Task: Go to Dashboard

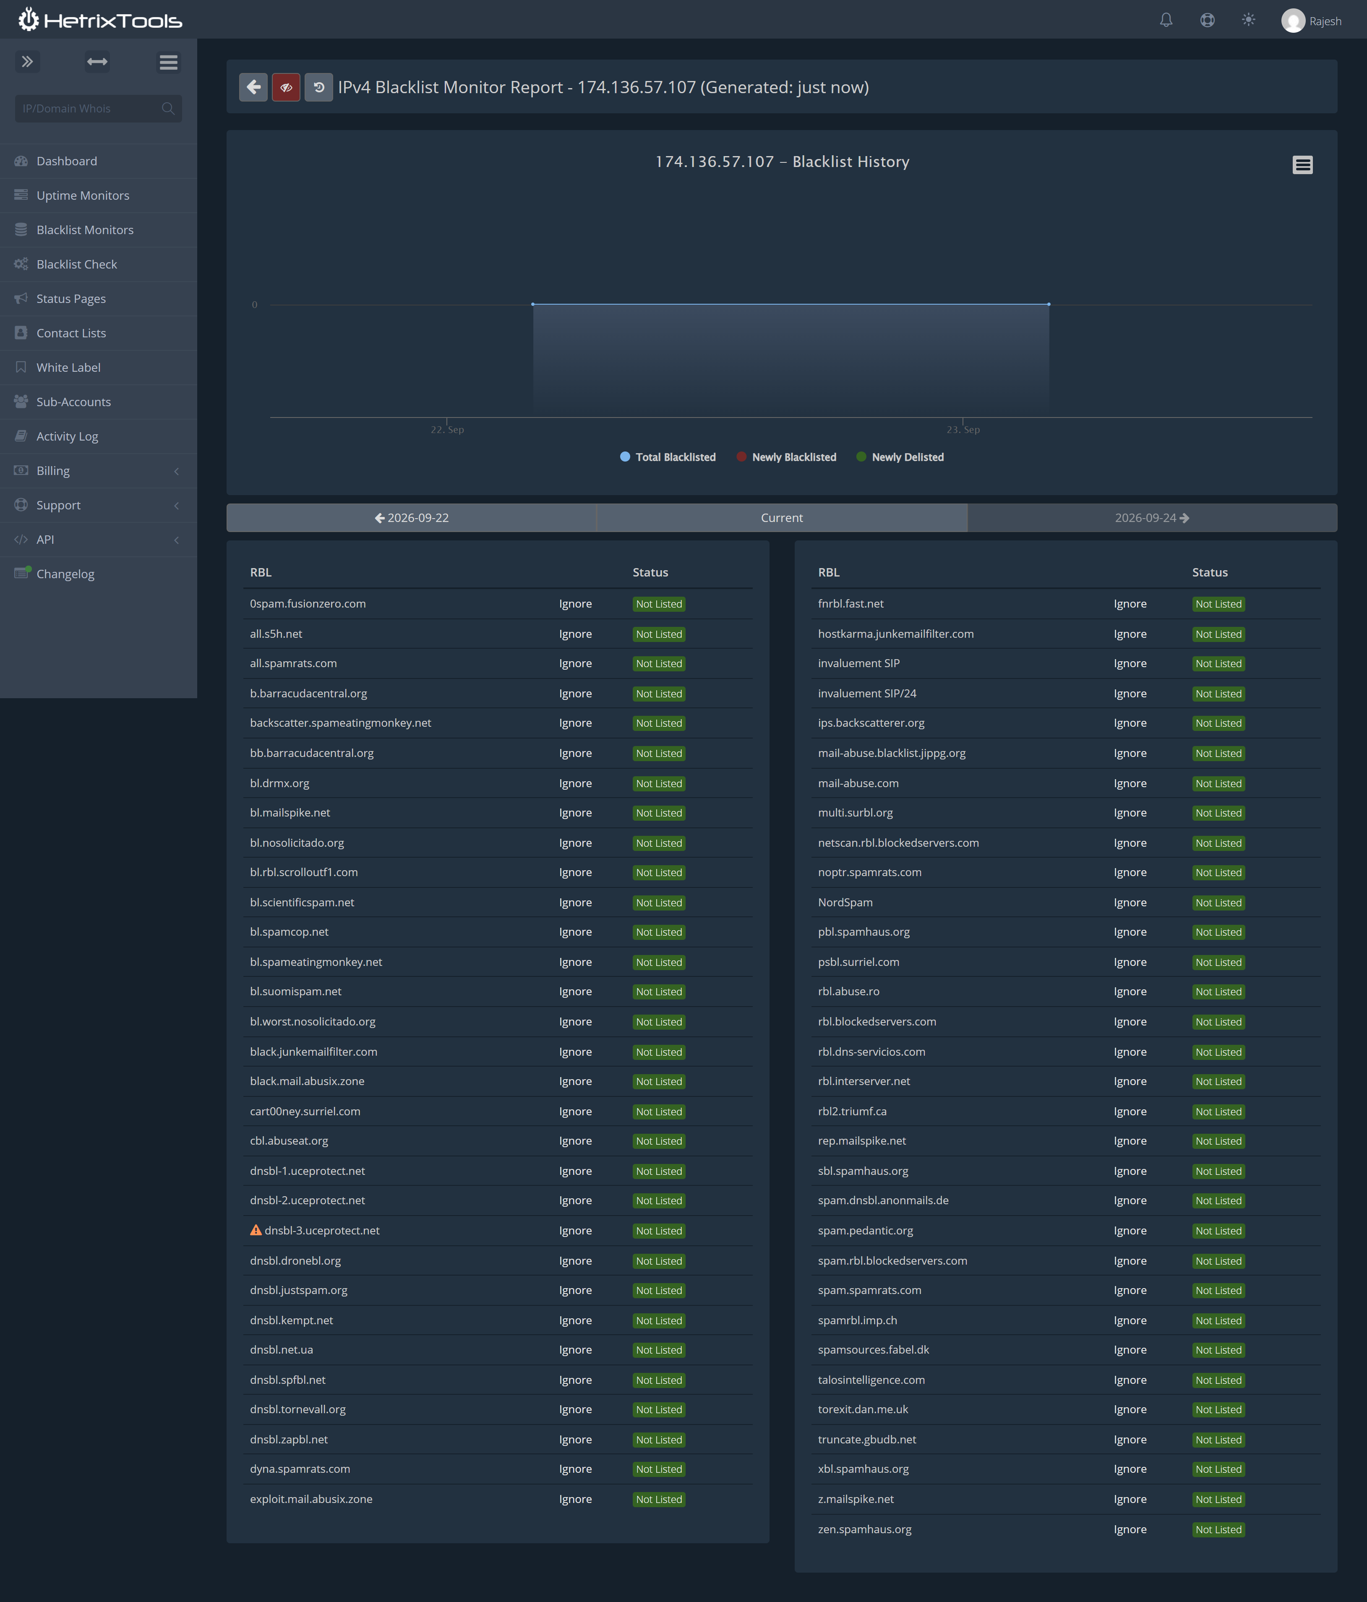Action: tap(98, 161)
